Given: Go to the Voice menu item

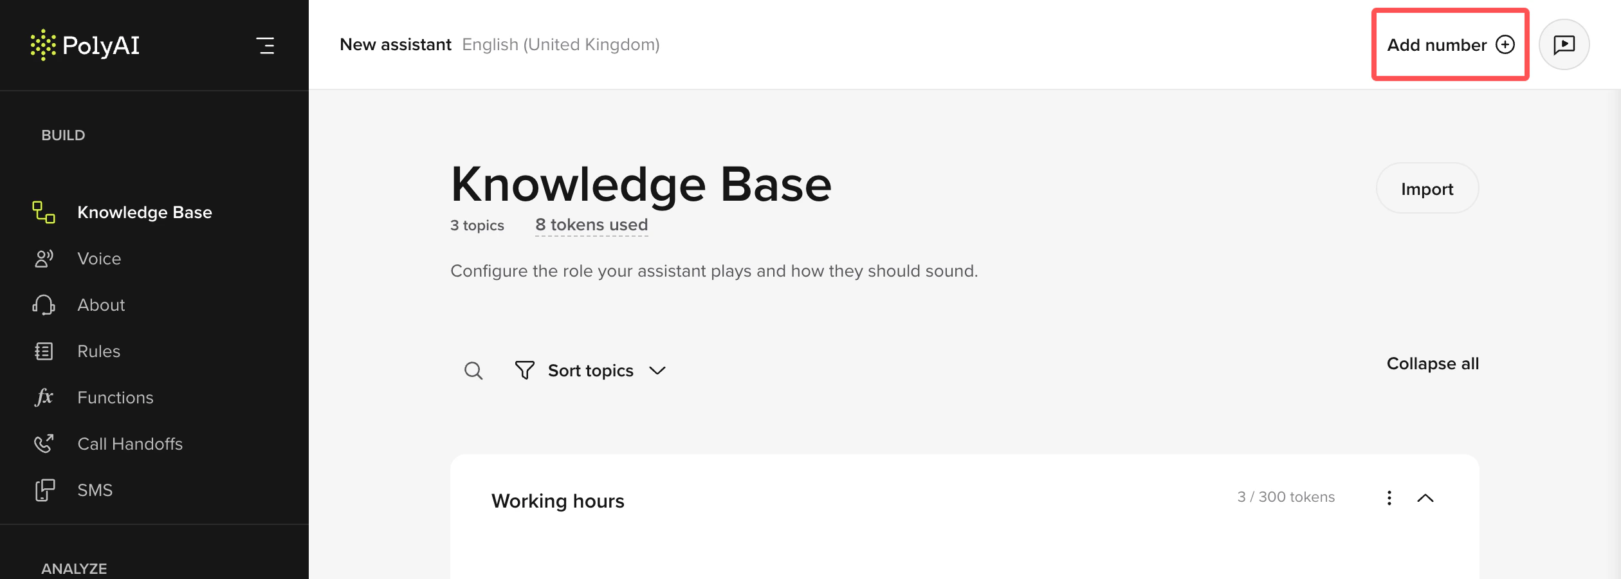Looking at the screenshot, I should tap(99, 259).
